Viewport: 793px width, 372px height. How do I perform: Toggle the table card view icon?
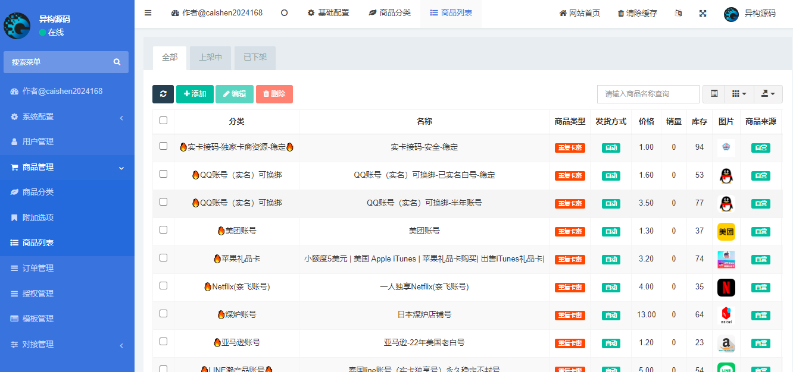[714, 94]
